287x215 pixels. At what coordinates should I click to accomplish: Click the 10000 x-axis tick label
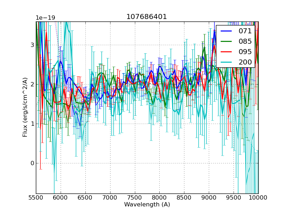(x=258, y=197)
